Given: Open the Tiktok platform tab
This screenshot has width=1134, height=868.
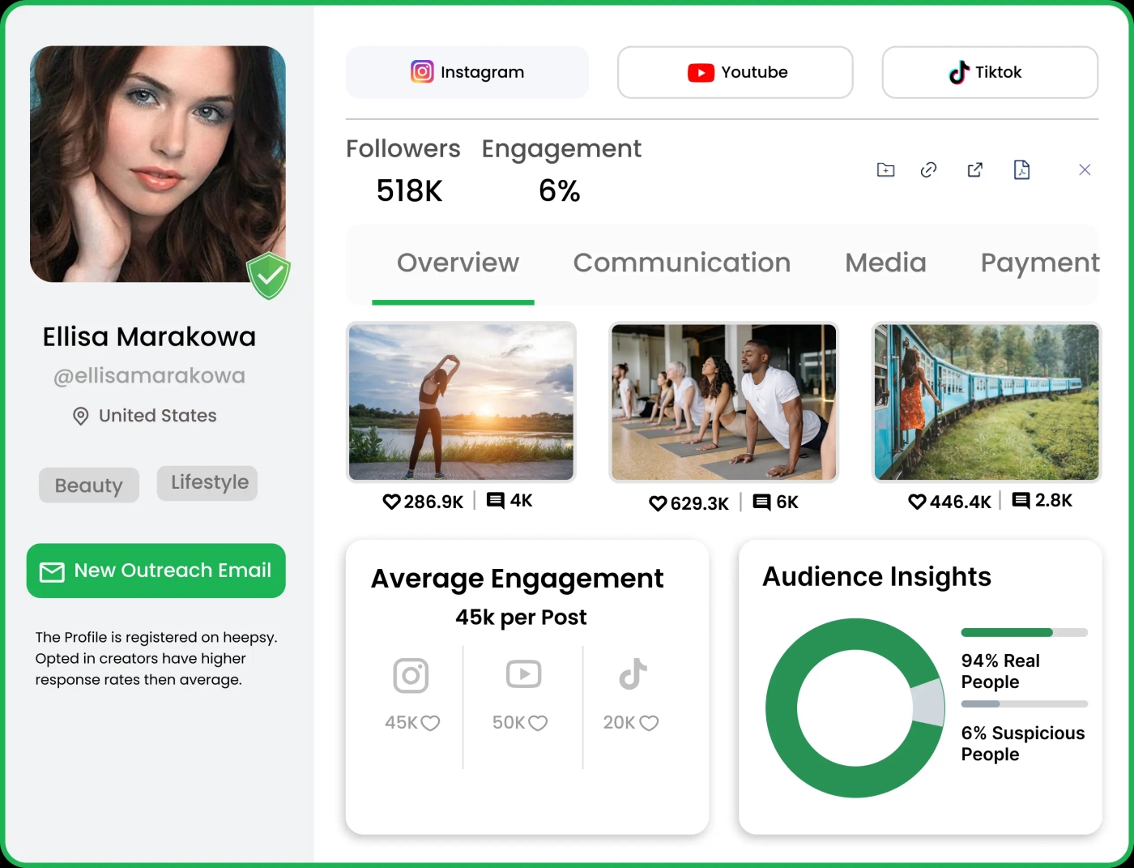Looking at the screenshot, I should click(x=989, y=72).
